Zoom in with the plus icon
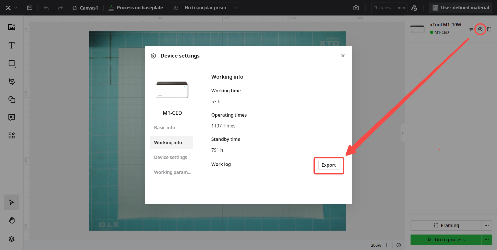 [x=387, y=245]
